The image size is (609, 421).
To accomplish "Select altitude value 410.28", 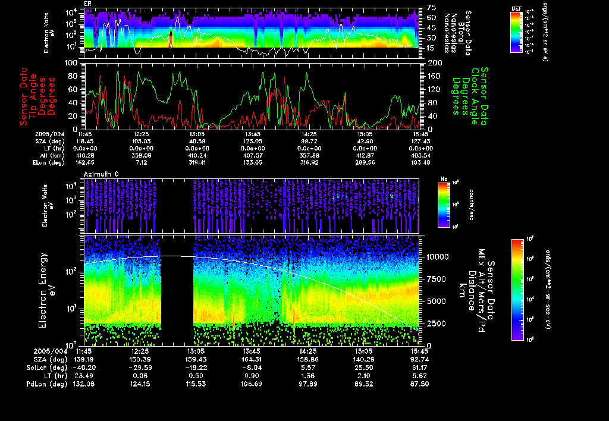I will point(86,156).
